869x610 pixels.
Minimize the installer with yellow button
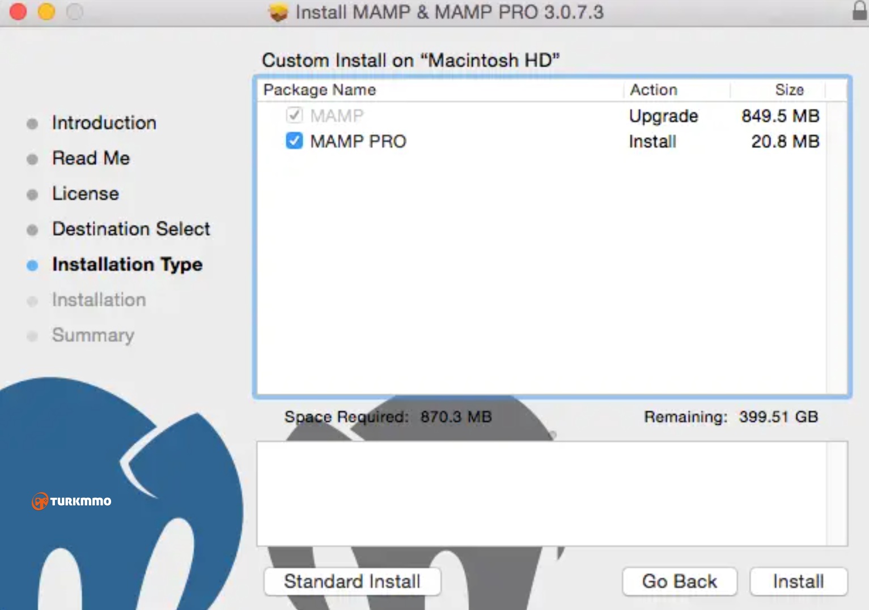tap(46, 11)
